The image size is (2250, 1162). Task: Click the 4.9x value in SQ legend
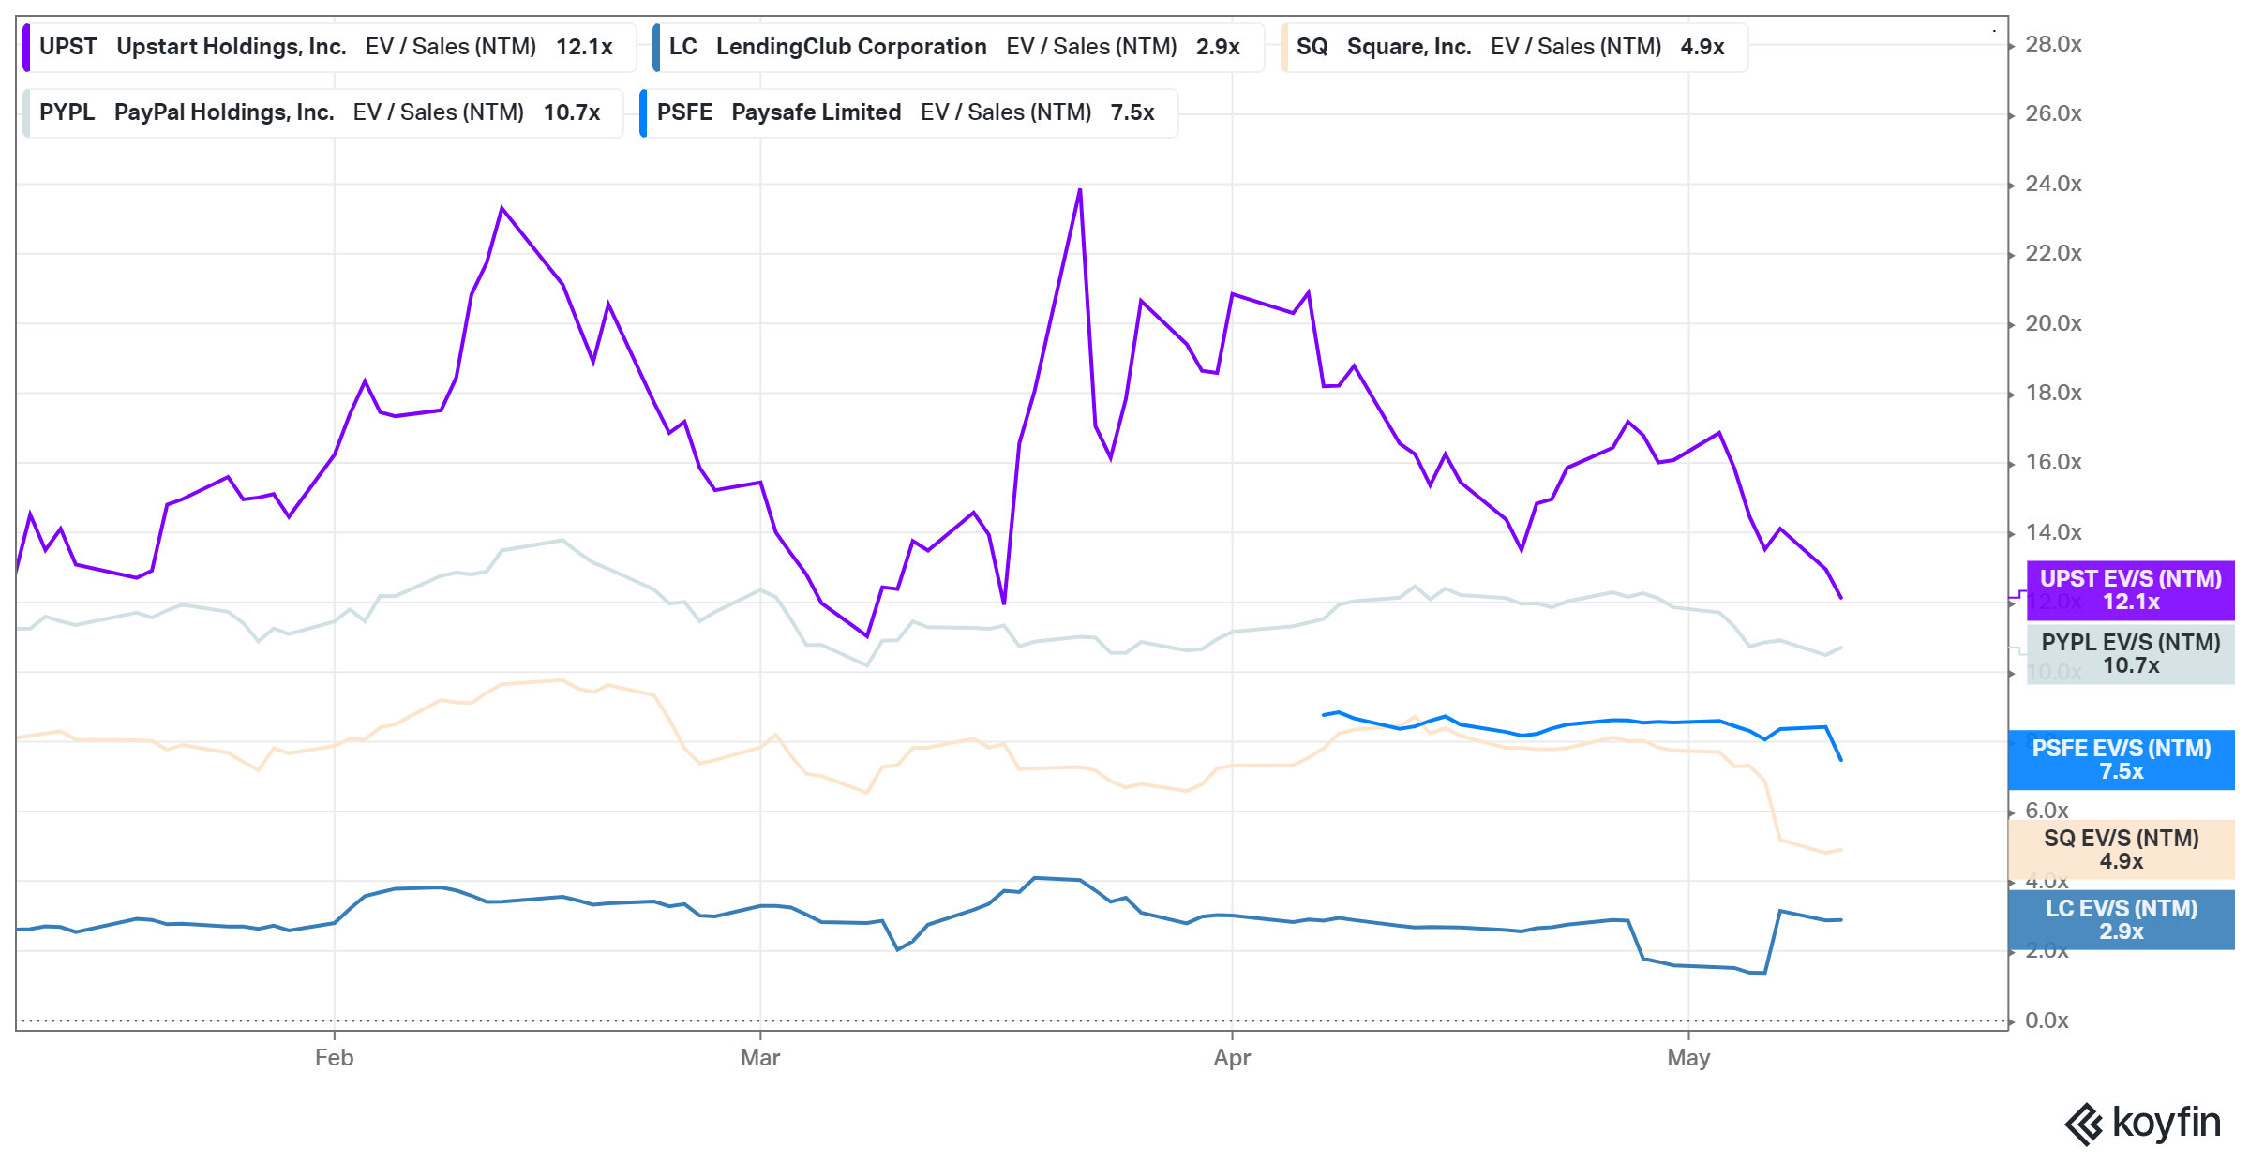[1702, 48]
